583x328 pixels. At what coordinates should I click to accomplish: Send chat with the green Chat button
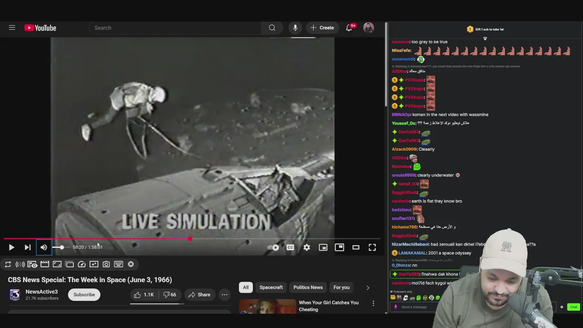tap(573, 307)
